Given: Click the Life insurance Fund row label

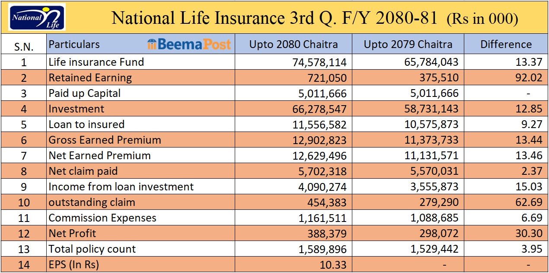Looking at the screenshot, I should [96, 62].
